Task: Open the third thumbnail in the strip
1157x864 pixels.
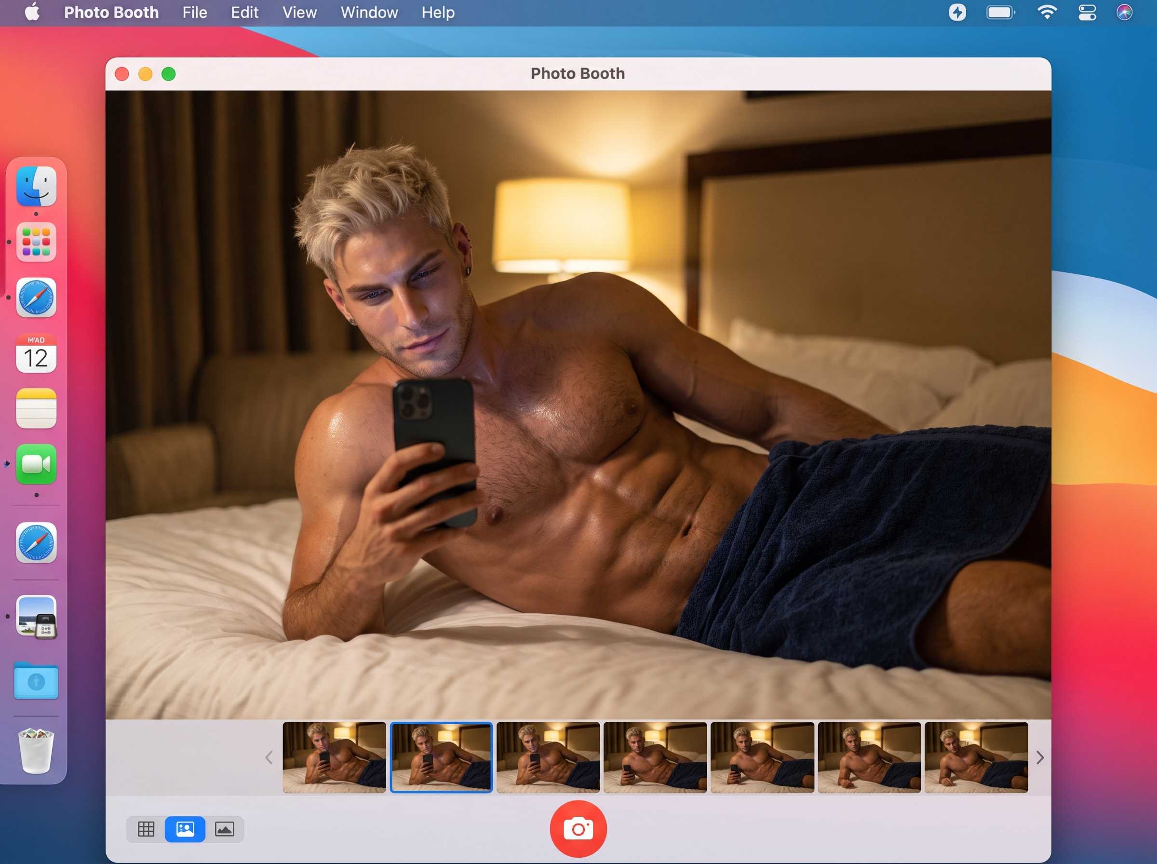Action: [x=548, y=757]
